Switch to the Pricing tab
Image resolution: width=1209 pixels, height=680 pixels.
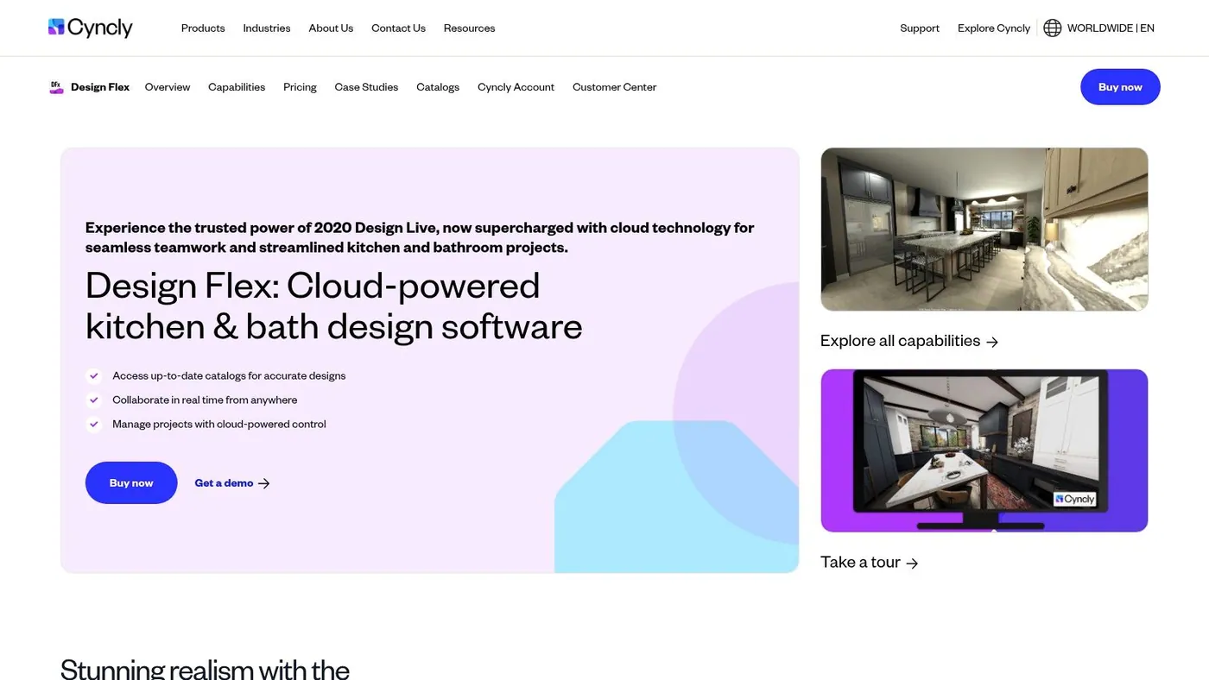(x=300, y=87)
